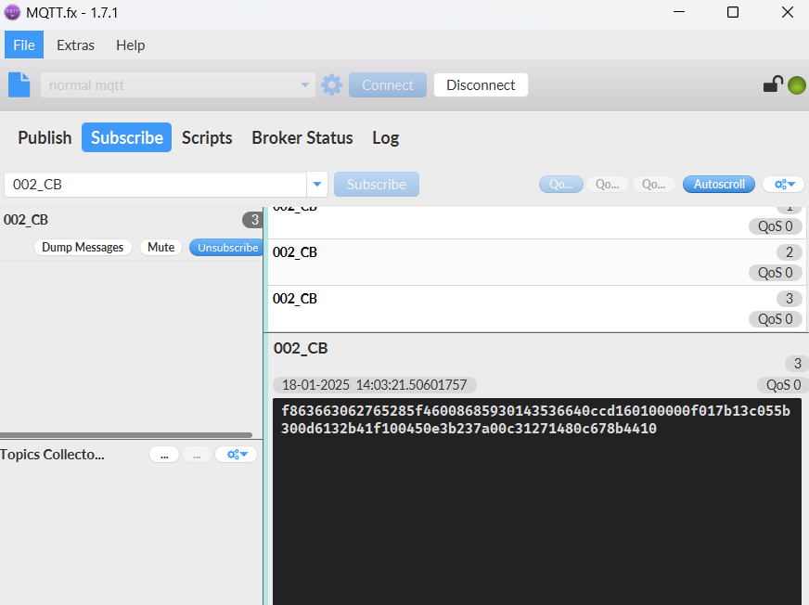Image resolution: width=809 pixels, height=605 pixels.
Task: Click the horizontal scrollbar under subscriptions list
Action: [x=126, y=435]
